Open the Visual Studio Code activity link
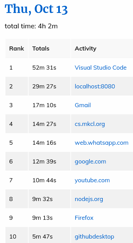Image resolution: width=133 pixels, height=243 pixels. click(x=101, y=68)
